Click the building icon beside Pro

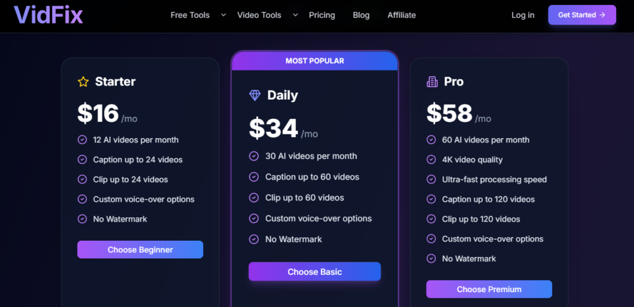[x=432, y=82]
